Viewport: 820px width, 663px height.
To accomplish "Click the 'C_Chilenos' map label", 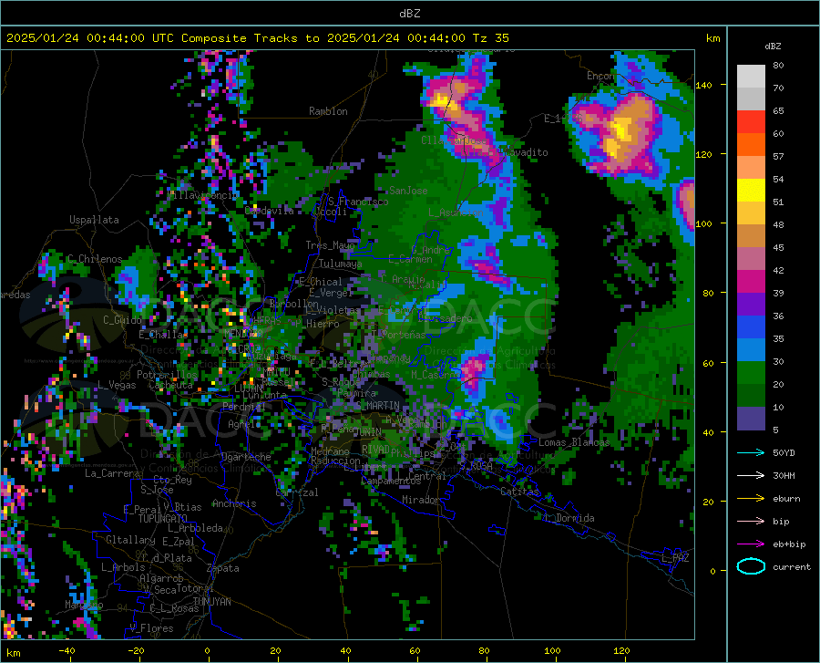I will click(95, 259).
